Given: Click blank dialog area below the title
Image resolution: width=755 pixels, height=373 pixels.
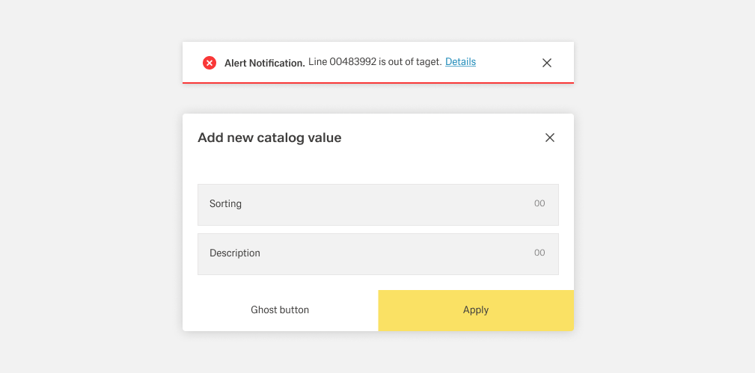Looking at the screenshot, I should (378, 167).
